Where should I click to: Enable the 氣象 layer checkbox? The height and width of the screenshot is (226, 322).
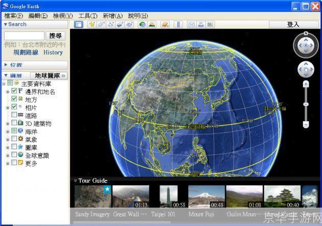(14, 139)
